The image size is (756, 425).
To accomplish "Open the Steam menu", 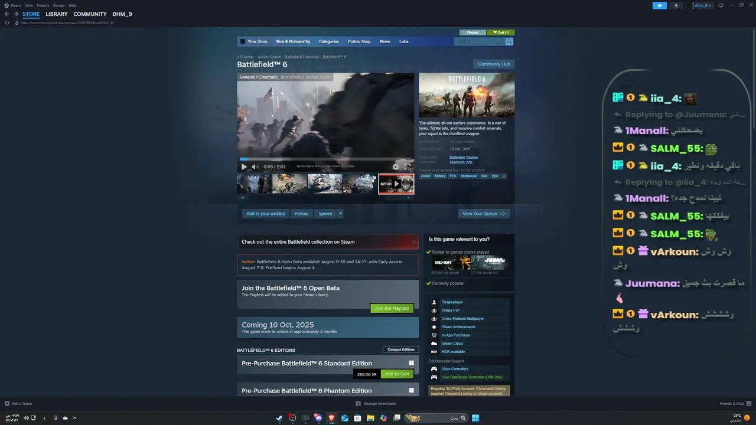I will 15,5.
